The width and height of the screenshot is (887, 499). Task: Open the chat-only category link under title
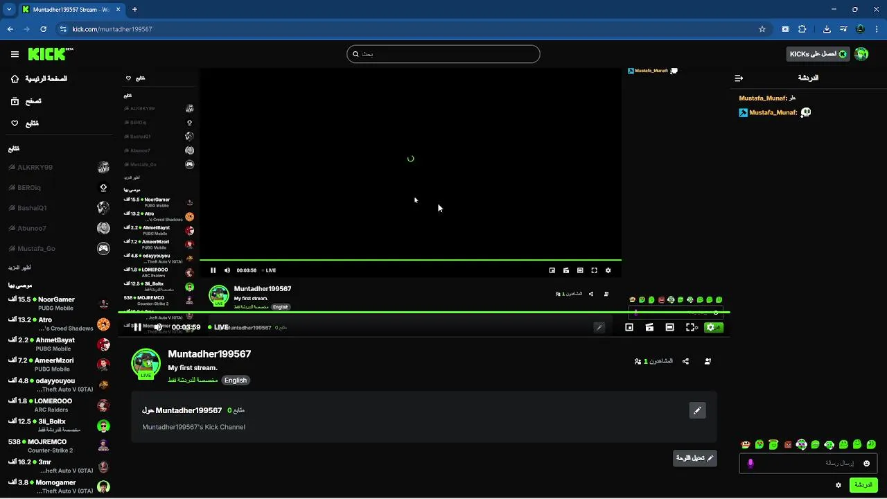(x=193, y=380)
